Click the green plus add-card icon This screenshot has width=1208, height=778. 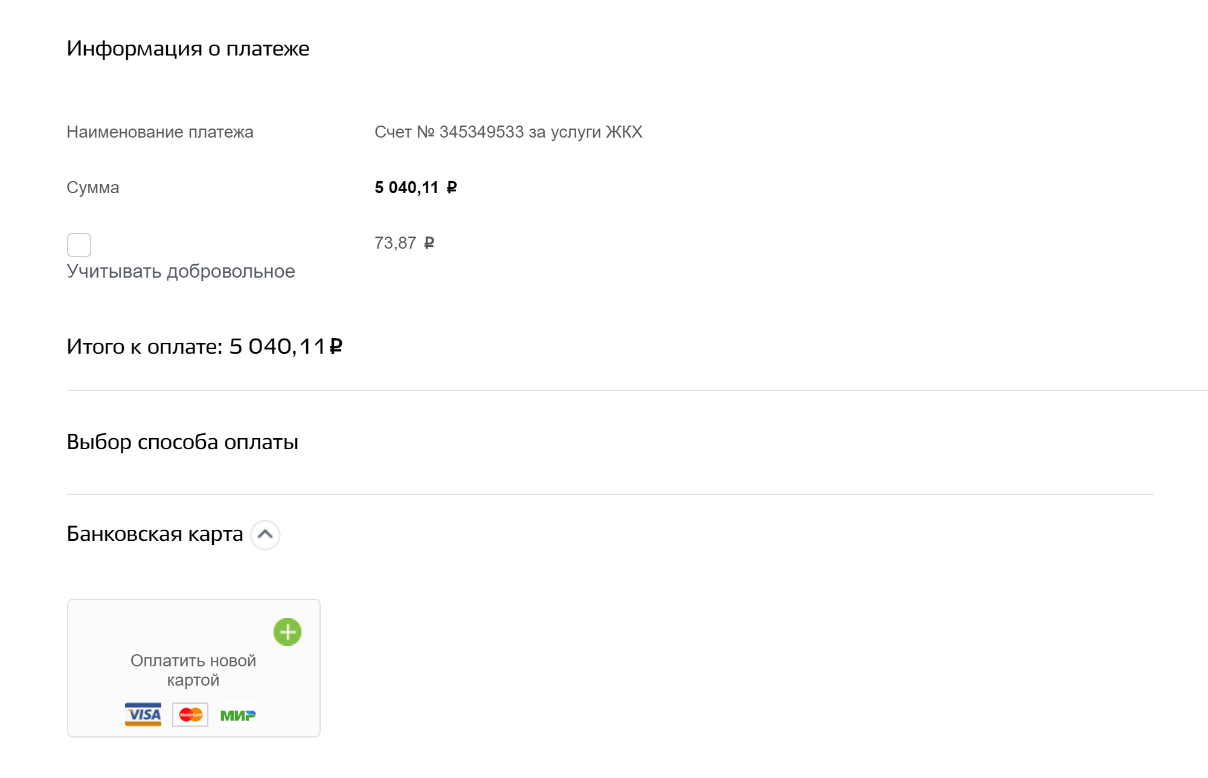click(288, 632)
